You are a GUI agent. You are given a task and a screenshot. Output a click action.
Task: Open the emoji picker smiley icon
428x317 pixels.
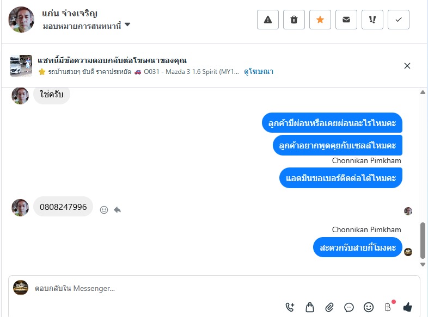tap(369, 307)
